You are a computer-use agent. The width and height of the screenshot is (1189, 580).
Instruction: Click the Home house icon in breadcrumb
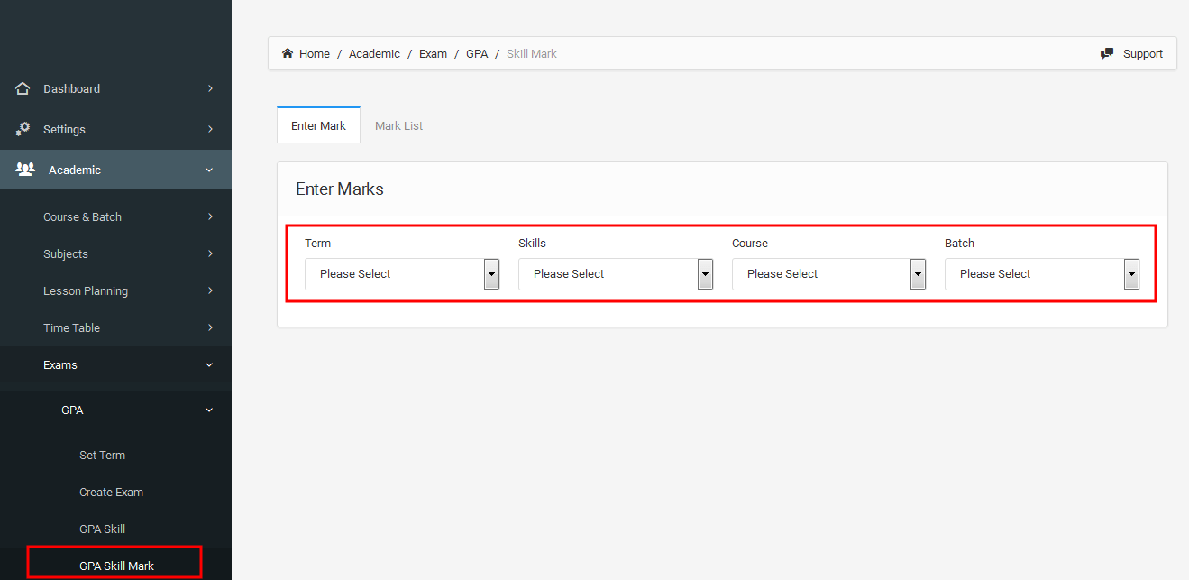coord(288,53)
